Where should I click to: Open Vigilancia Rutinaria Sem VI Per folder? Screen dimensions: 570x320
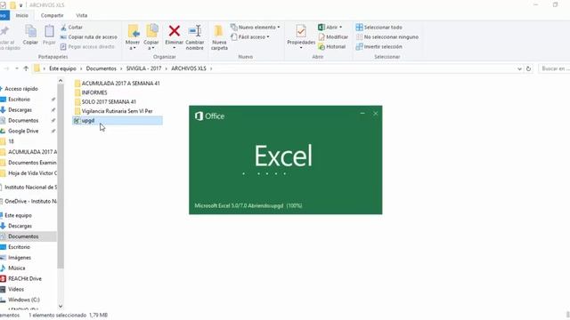coord(113,111)
